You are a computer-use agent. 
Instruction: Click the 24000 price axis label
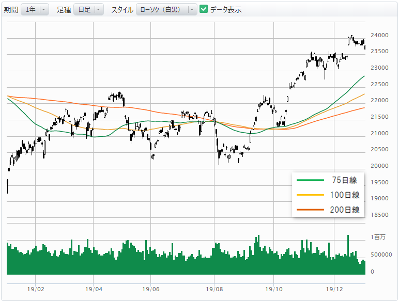click(379, 35)
